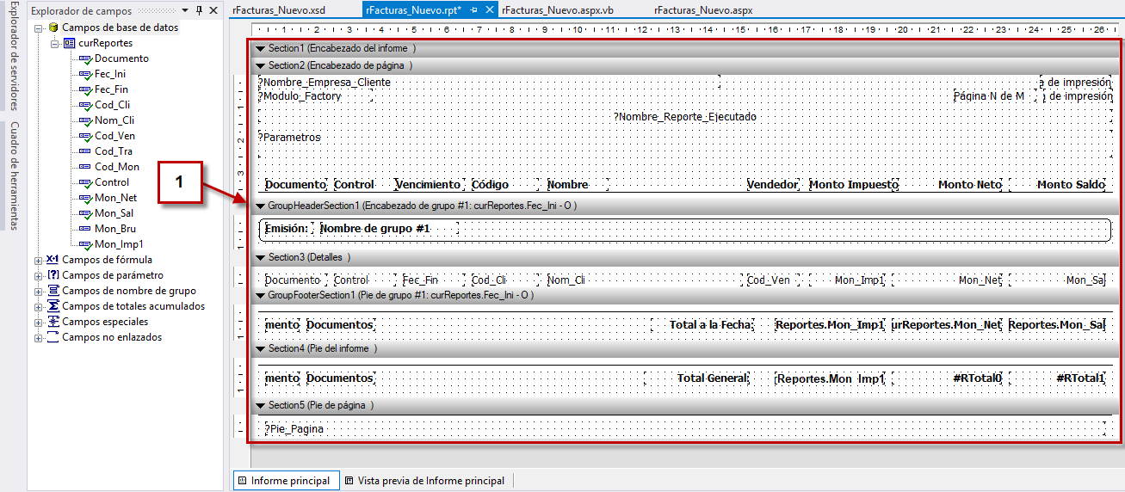
Task: Collapse the curReportes table node
Action: (53, 44)
